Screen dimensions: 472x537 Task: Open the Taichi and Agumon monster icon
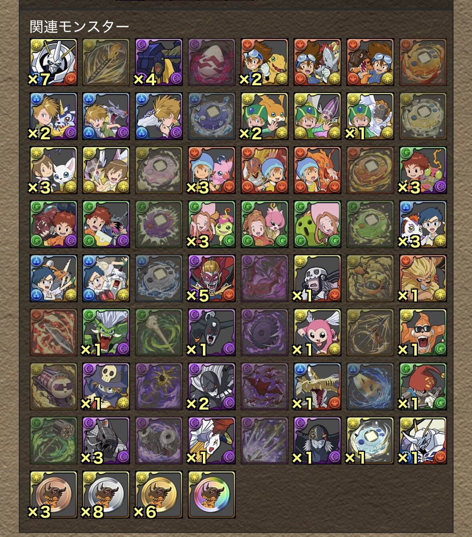point(265,62)
